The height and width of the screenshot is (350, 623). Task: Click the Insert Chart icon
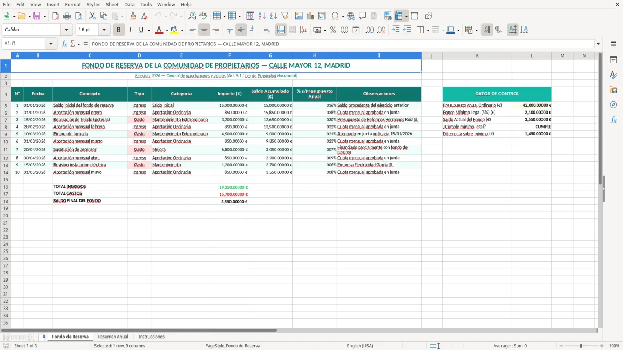(310, 16)
